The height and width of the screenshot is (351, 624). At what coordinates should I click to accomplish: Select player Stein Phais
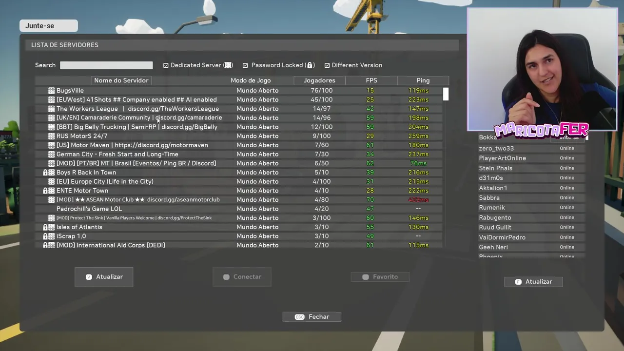point(495,168)
